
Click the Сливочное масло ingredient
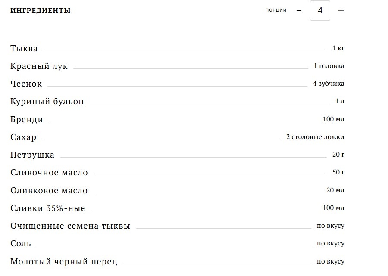pyautogui.click(x=49, y=173)
